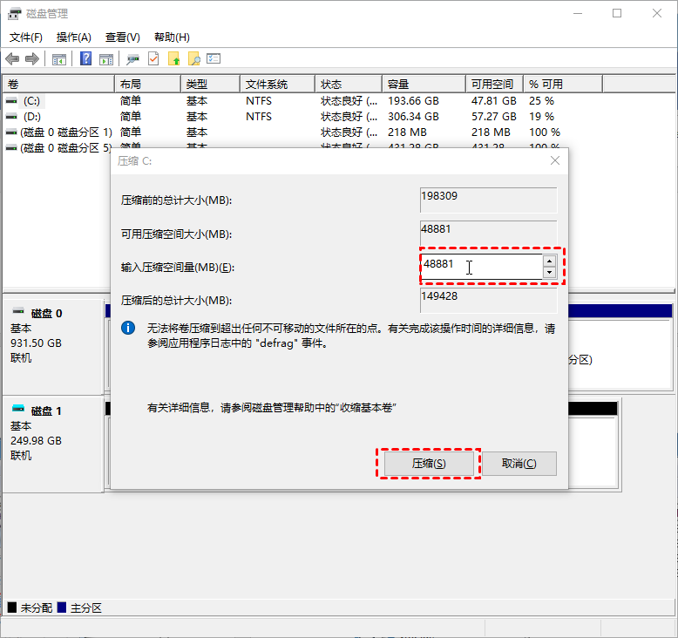Viewport: 678px width, 638px height.
Task: Close the 压缩 C: dialog
Action: [555, 160]
